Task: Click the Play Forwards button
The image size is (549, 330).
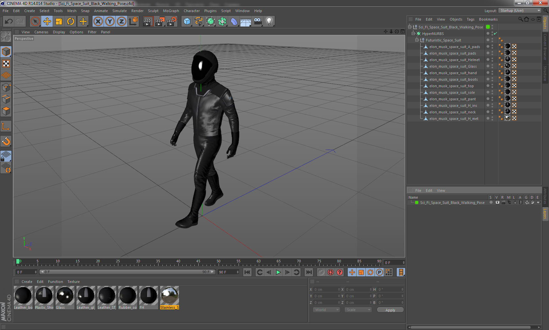Action: point(278,272)
